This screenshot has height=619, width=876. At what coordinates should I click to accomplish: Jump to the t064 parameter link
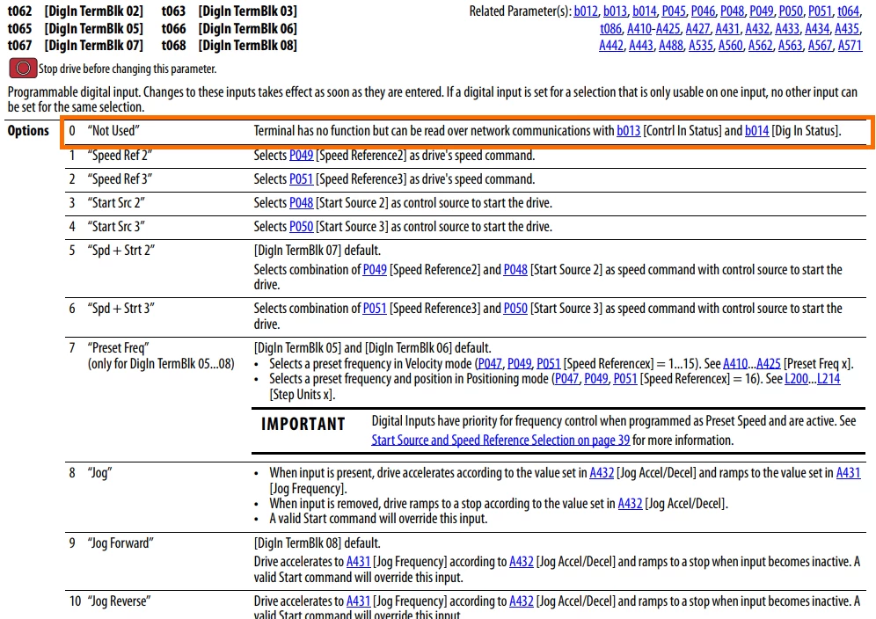[x=849, y=11]
